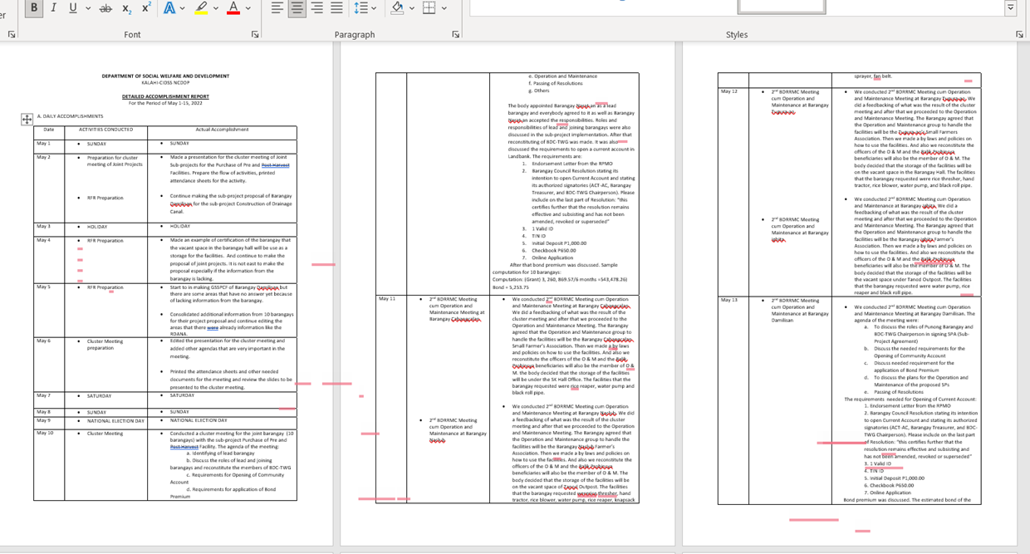This screenshot has height=554, width=1030.
Task: Click the table move handle
Action: pyautogui.click(x=27, y=119)
